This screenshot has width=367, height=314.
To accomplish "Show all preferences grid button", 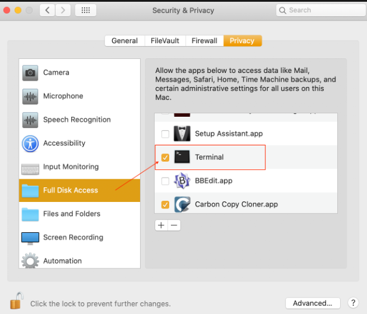I will pos(85,11).
